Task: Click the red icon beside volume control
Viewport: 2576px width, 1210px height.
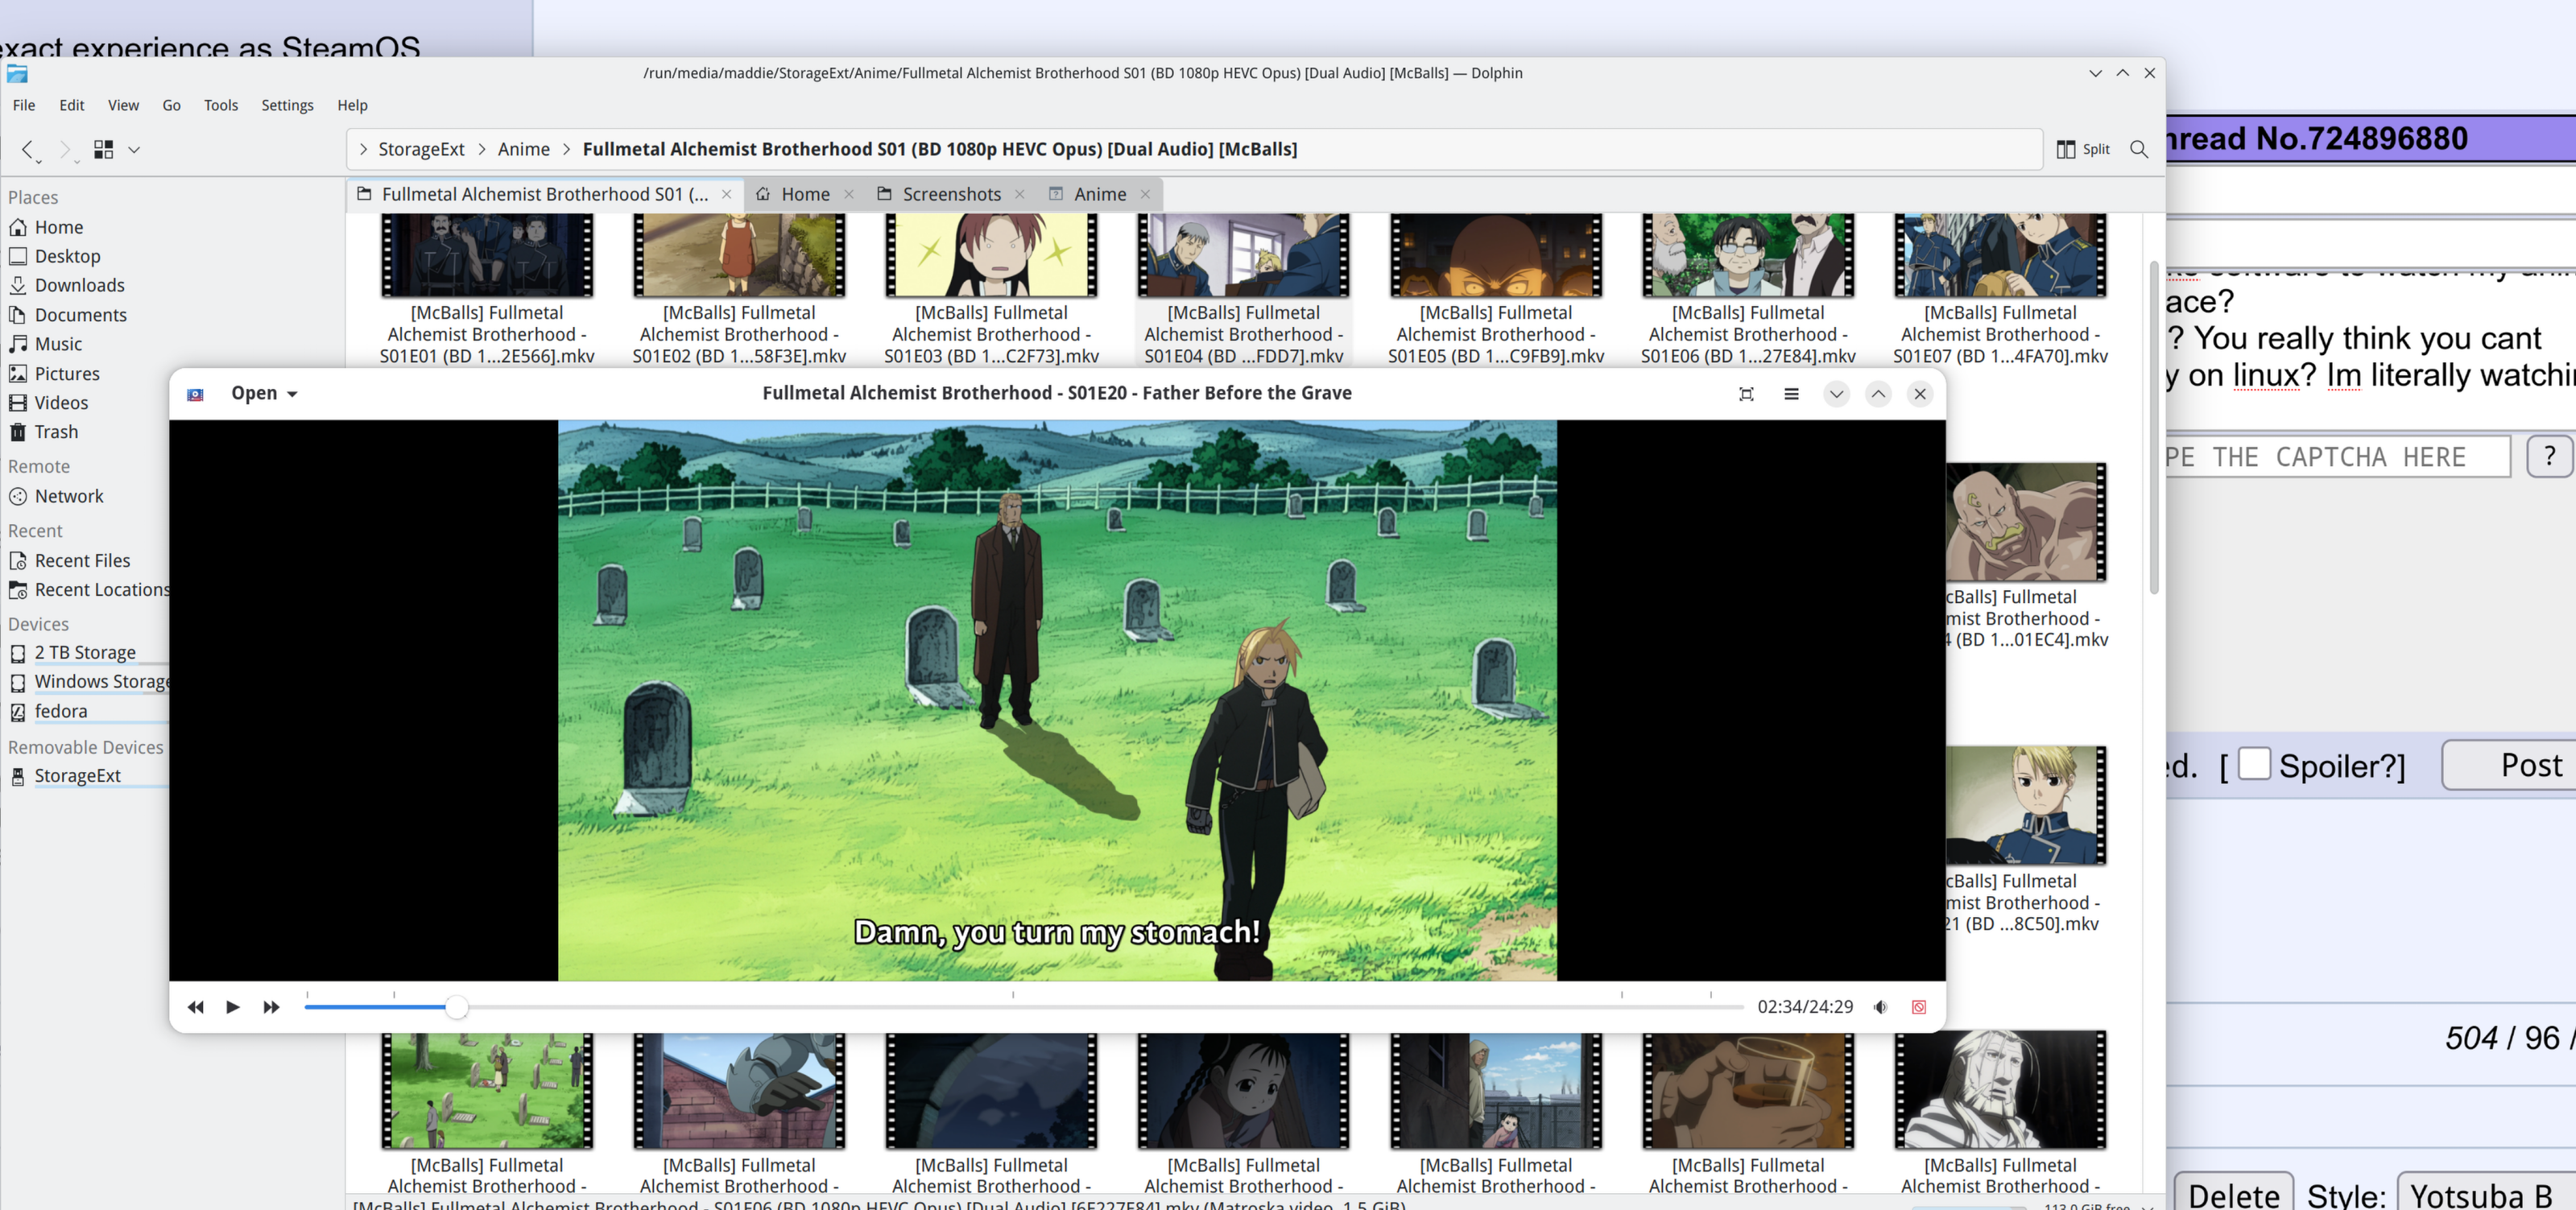Action: click(1918, 1007)
